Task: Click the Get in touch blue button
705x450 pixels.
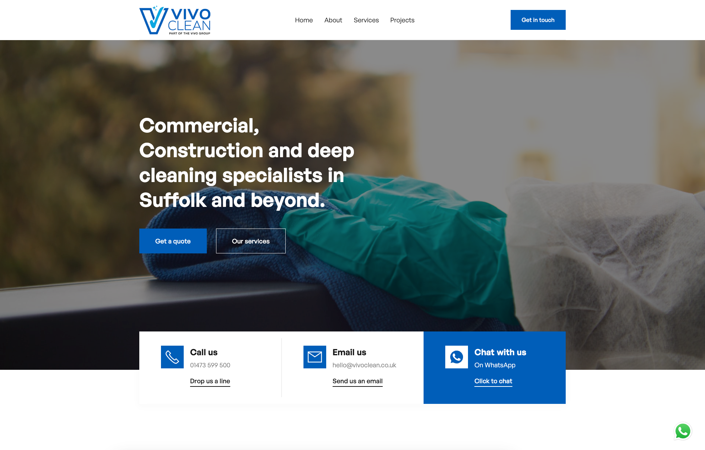Action: 538,20
